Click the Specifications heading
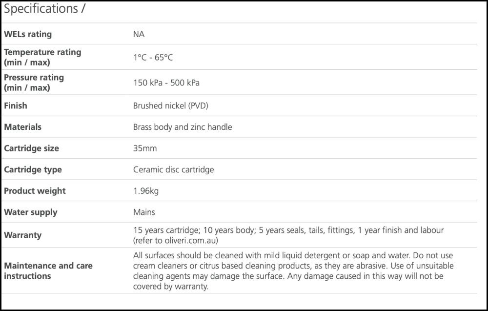The height and width of the screenshot is (311, 488). tap(45, 9)
